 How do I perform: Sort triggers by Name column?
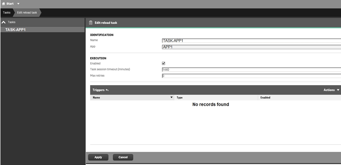[96, 98]
